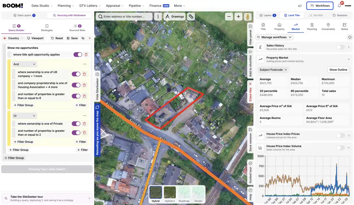Click the hide-query eye-slash icon
The width and height of the screenshot is (354, 205).
coord(83,38)
